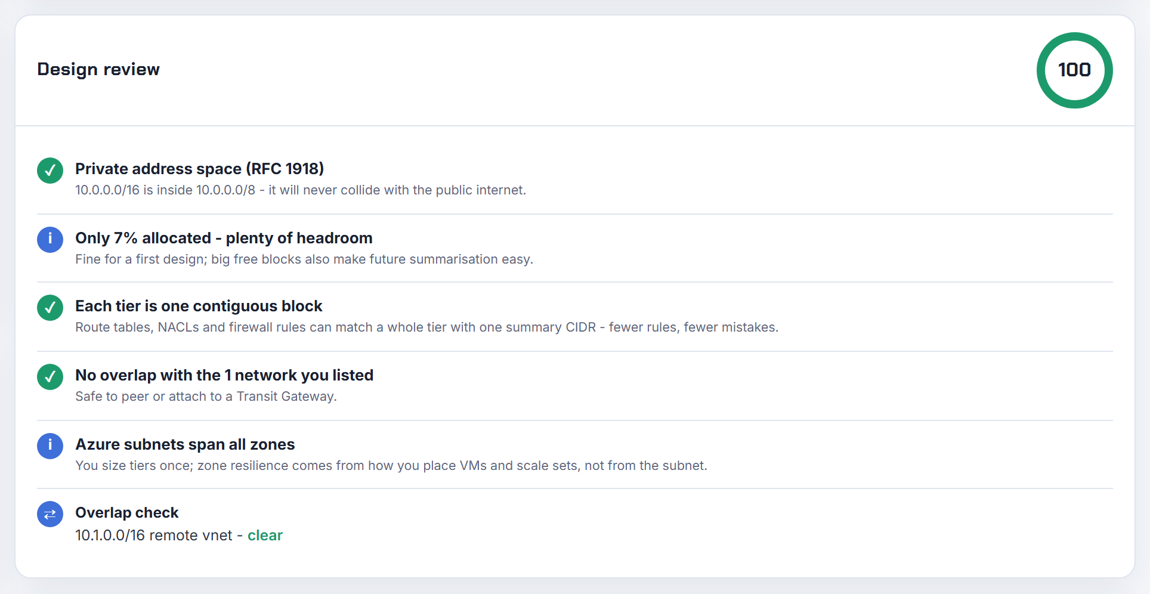Viewport: 1150px width, 594px height.
Task: Select the Azure subnets span all zones title
Action: 185,444
